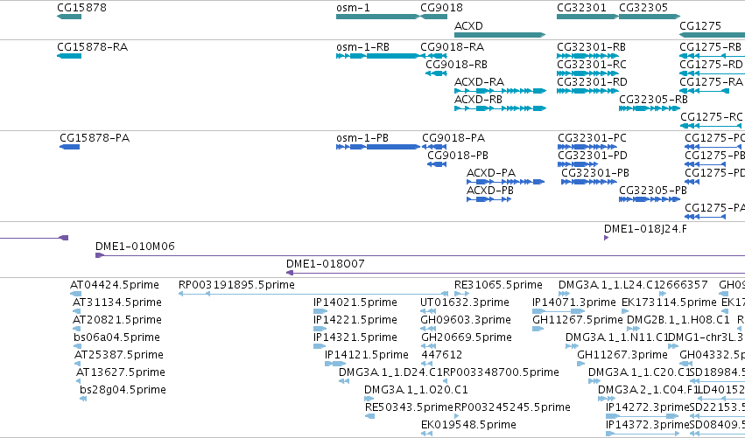Select EST AT13627.5prime

tap(121, 373)
